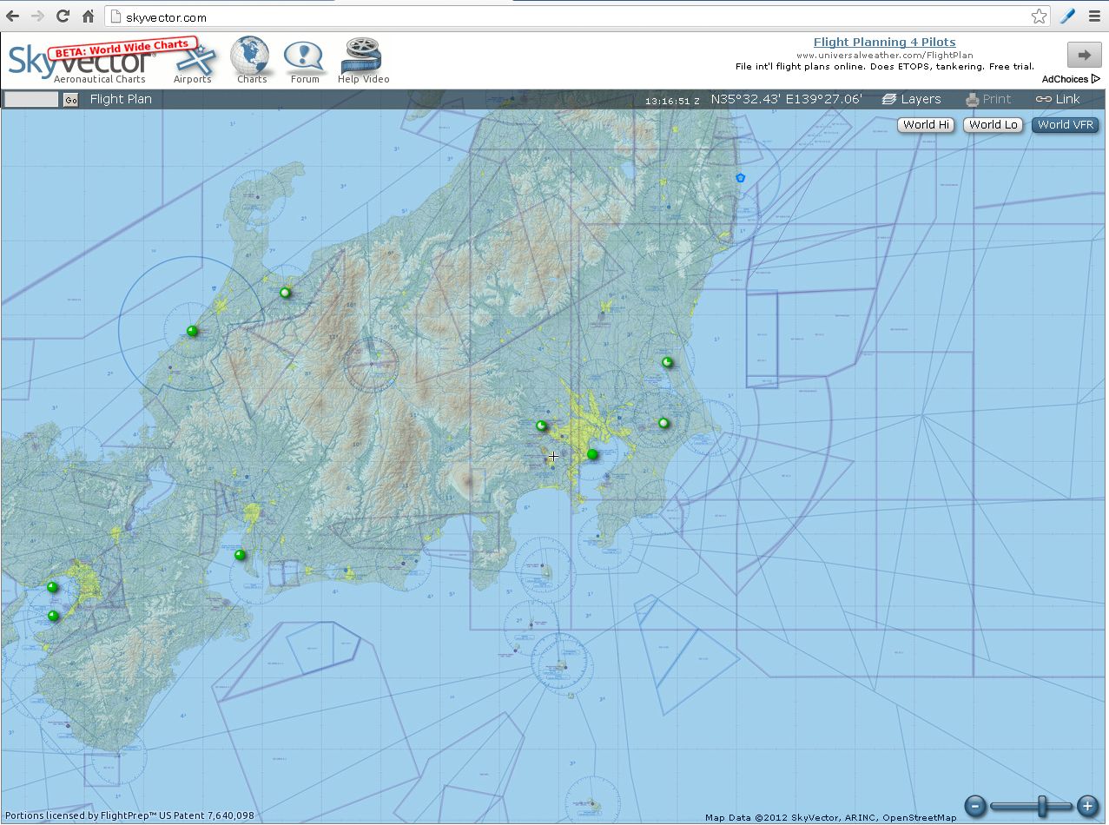The width and height of the screenshot is (1109, 825).
Task: Open the Flight Plan panel
Action: click(x=121, y=99)
